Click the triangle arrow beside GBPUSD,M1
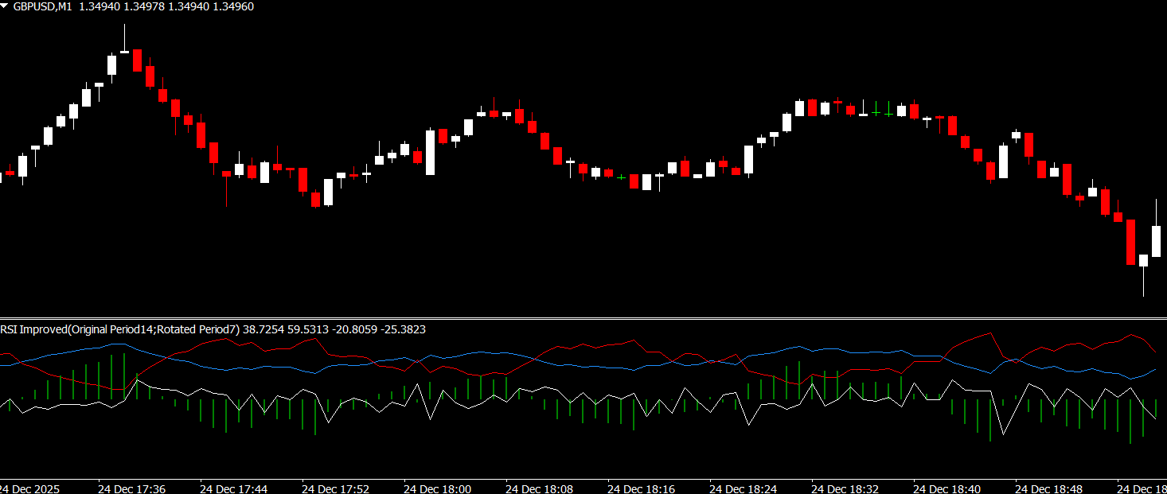Viewport: 1167px width, 494px height. click(x=6, y=6)
